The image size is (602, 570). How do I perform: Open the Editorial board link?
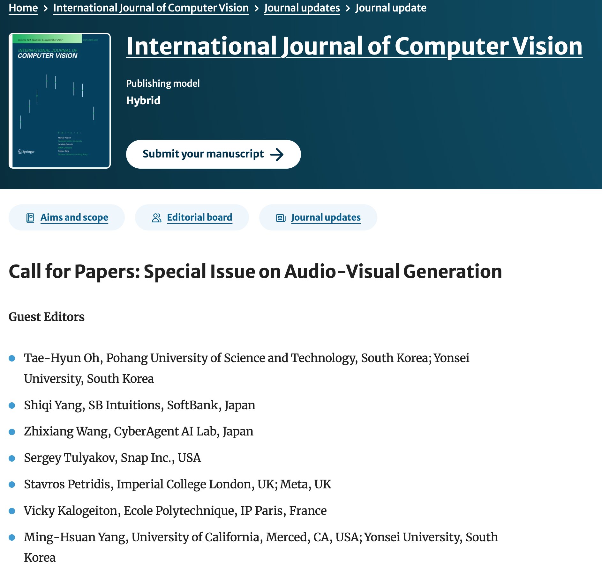click(199, 217)
